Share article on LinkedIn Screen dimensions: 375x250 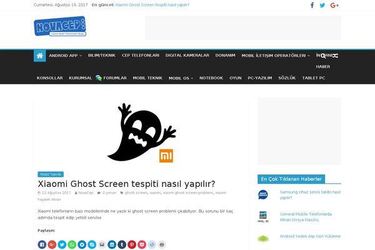(112, 244)
